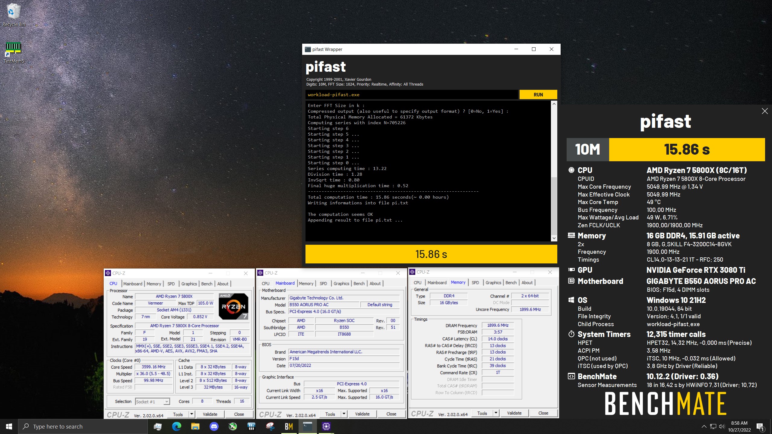772x434 pixels.
Task: Open the performance monitor taskbar icon
Action: (157, 426)
